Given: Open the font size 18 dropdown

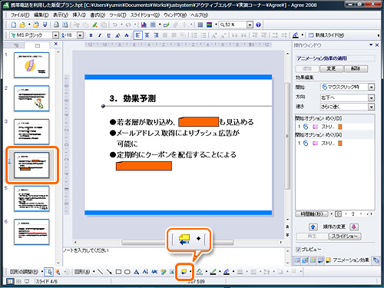Looking at the screenshot, I should [80, 35].
